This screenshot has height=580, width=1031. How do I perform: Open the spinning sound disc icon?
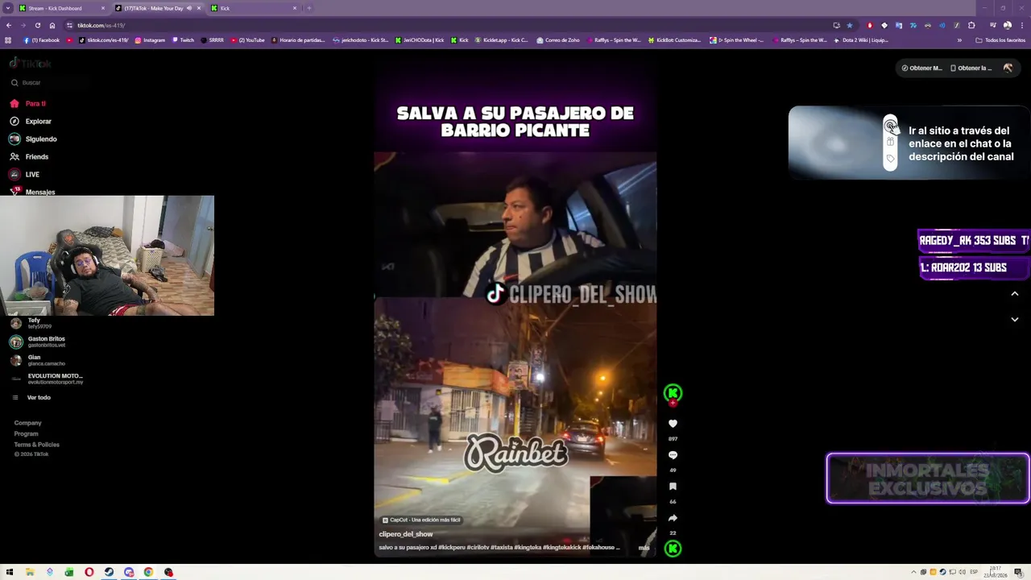click(673, 549)
